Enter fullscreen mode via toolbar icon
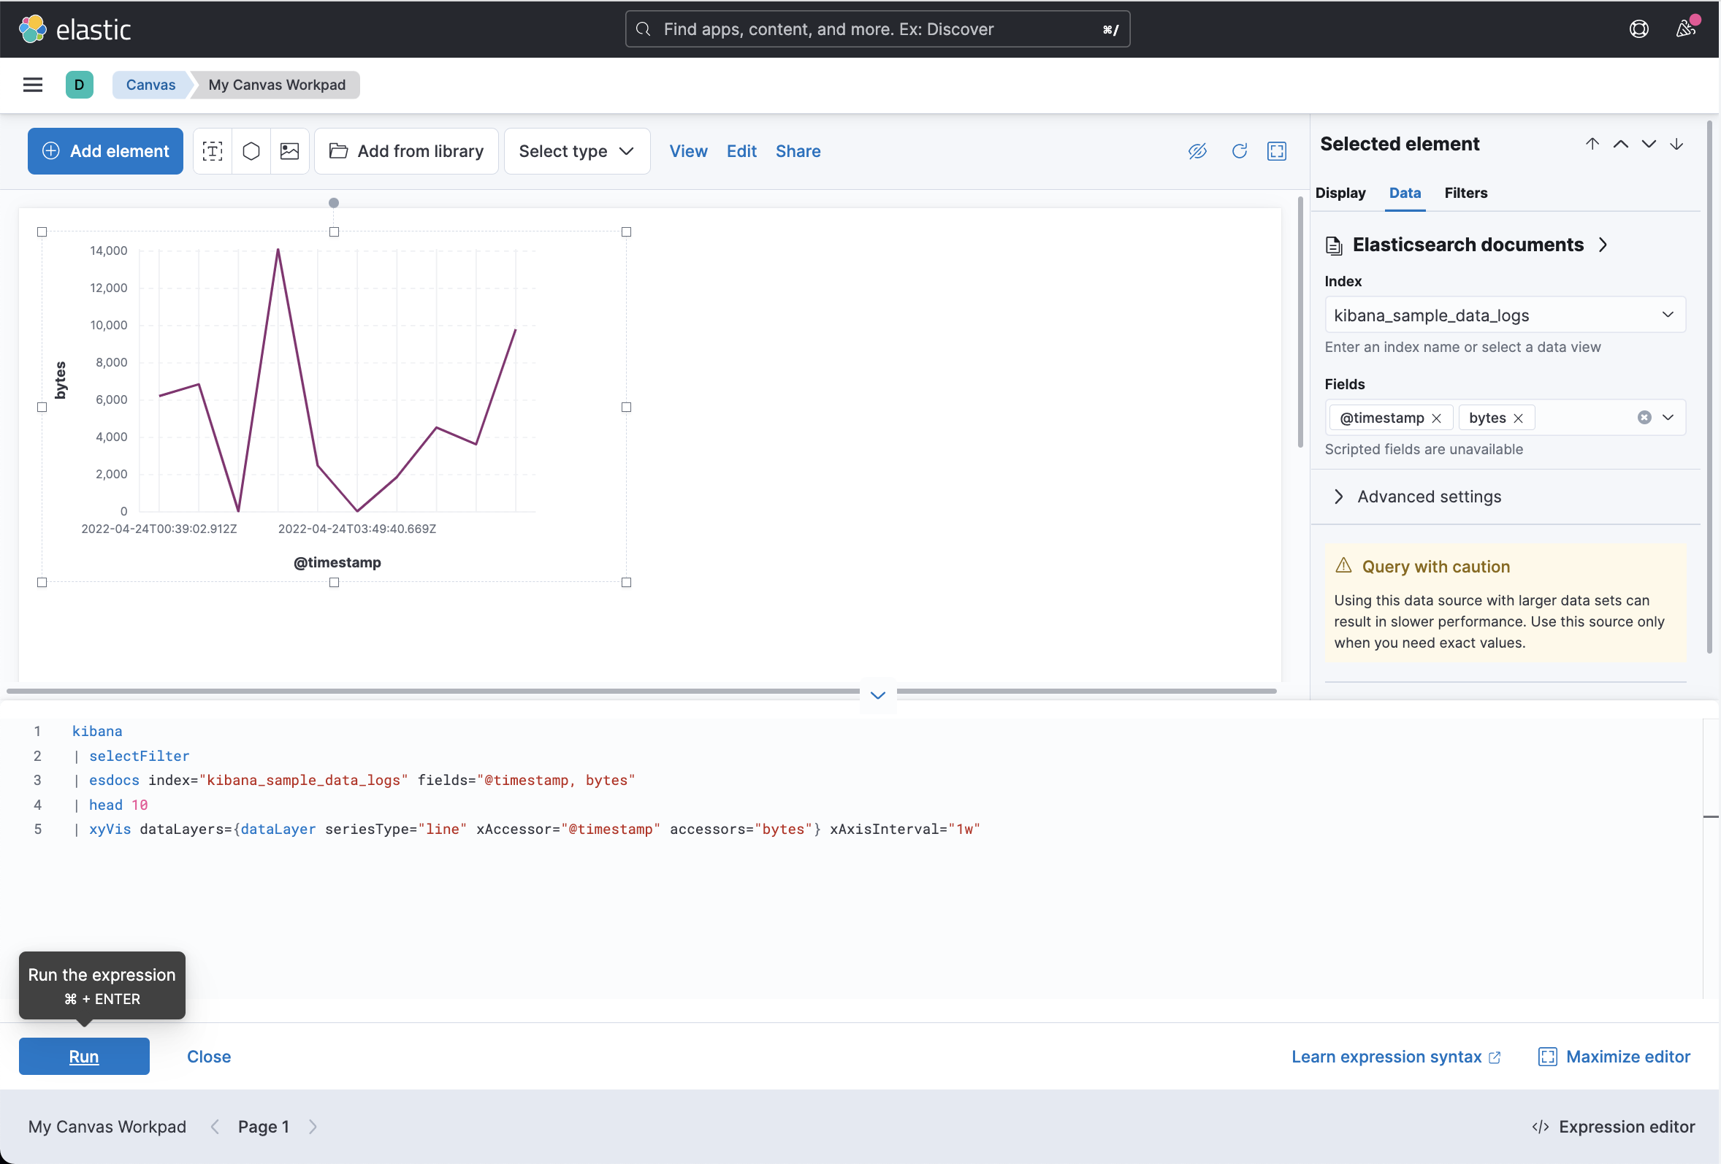This screenshot has height=1164, width=1721. tap(1277, 151)
